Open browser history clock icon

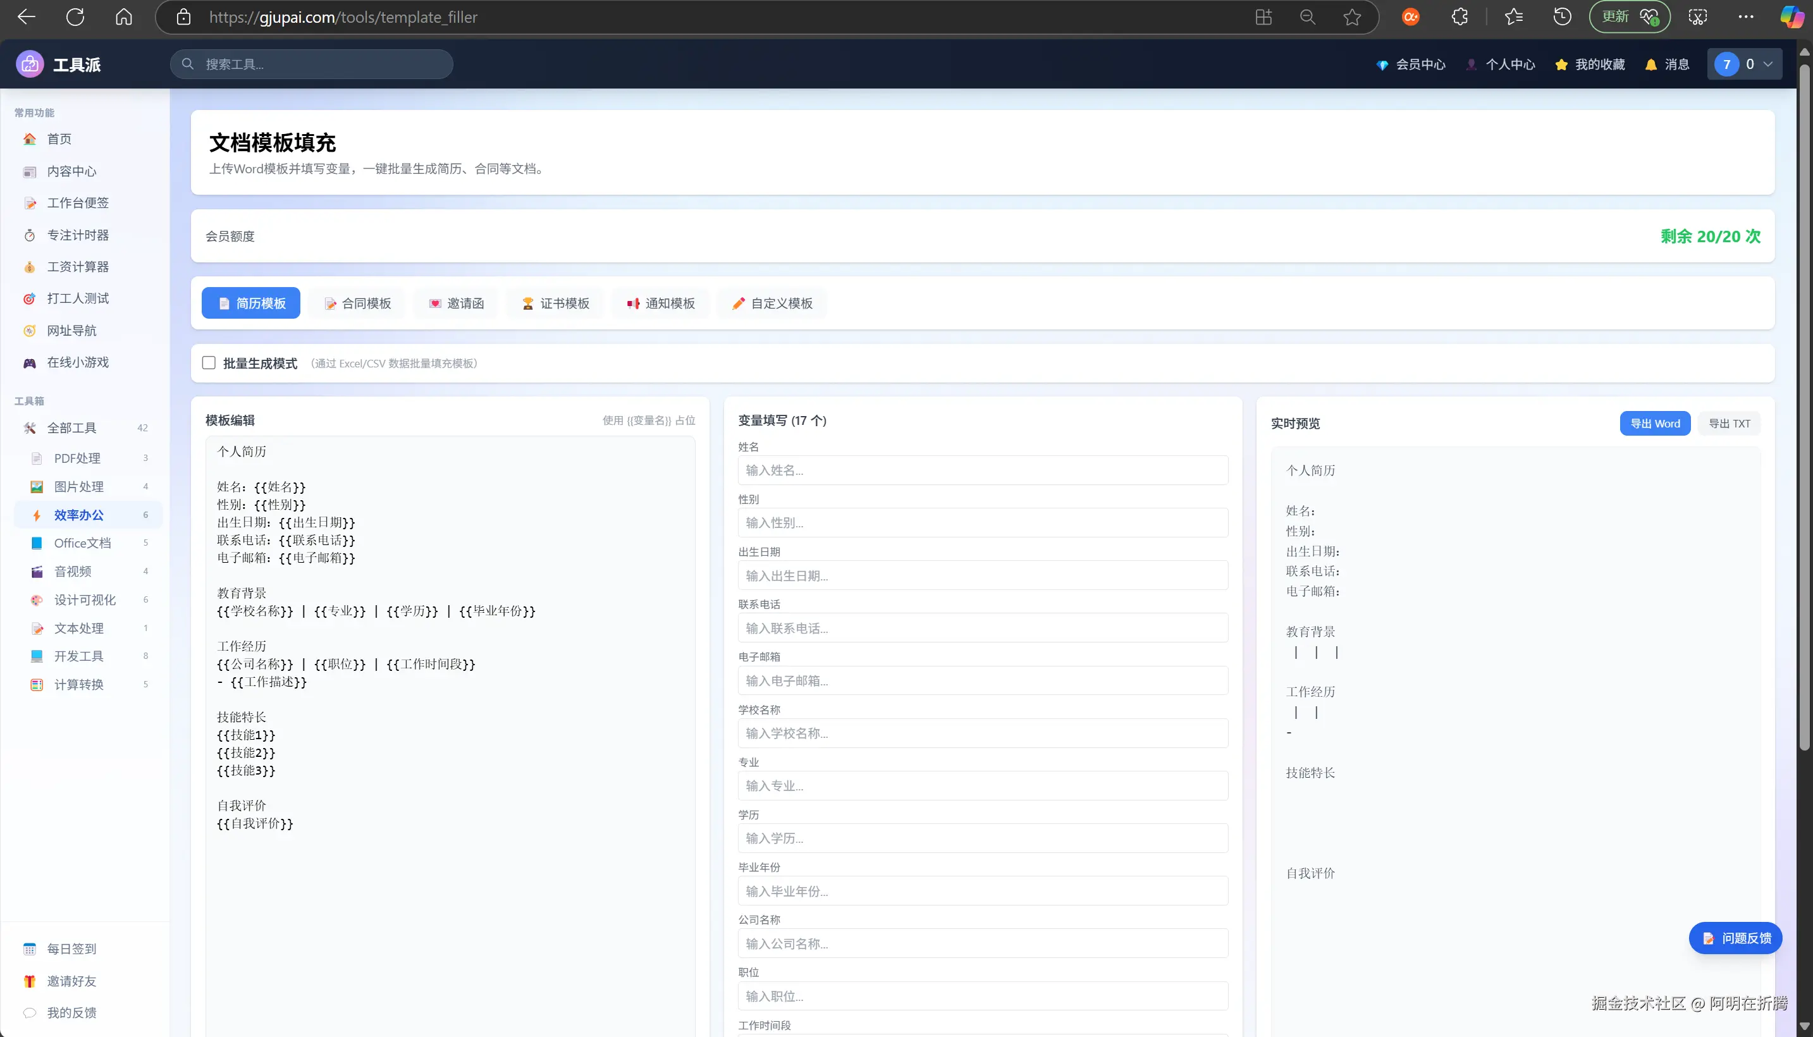coord(1563,17)
